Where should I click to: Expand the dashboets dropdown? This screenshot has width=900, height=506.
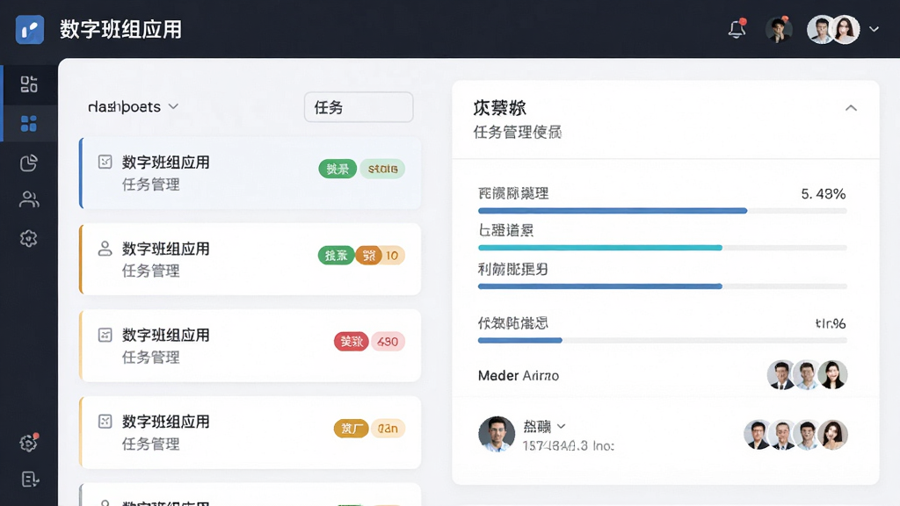(134, 106)
